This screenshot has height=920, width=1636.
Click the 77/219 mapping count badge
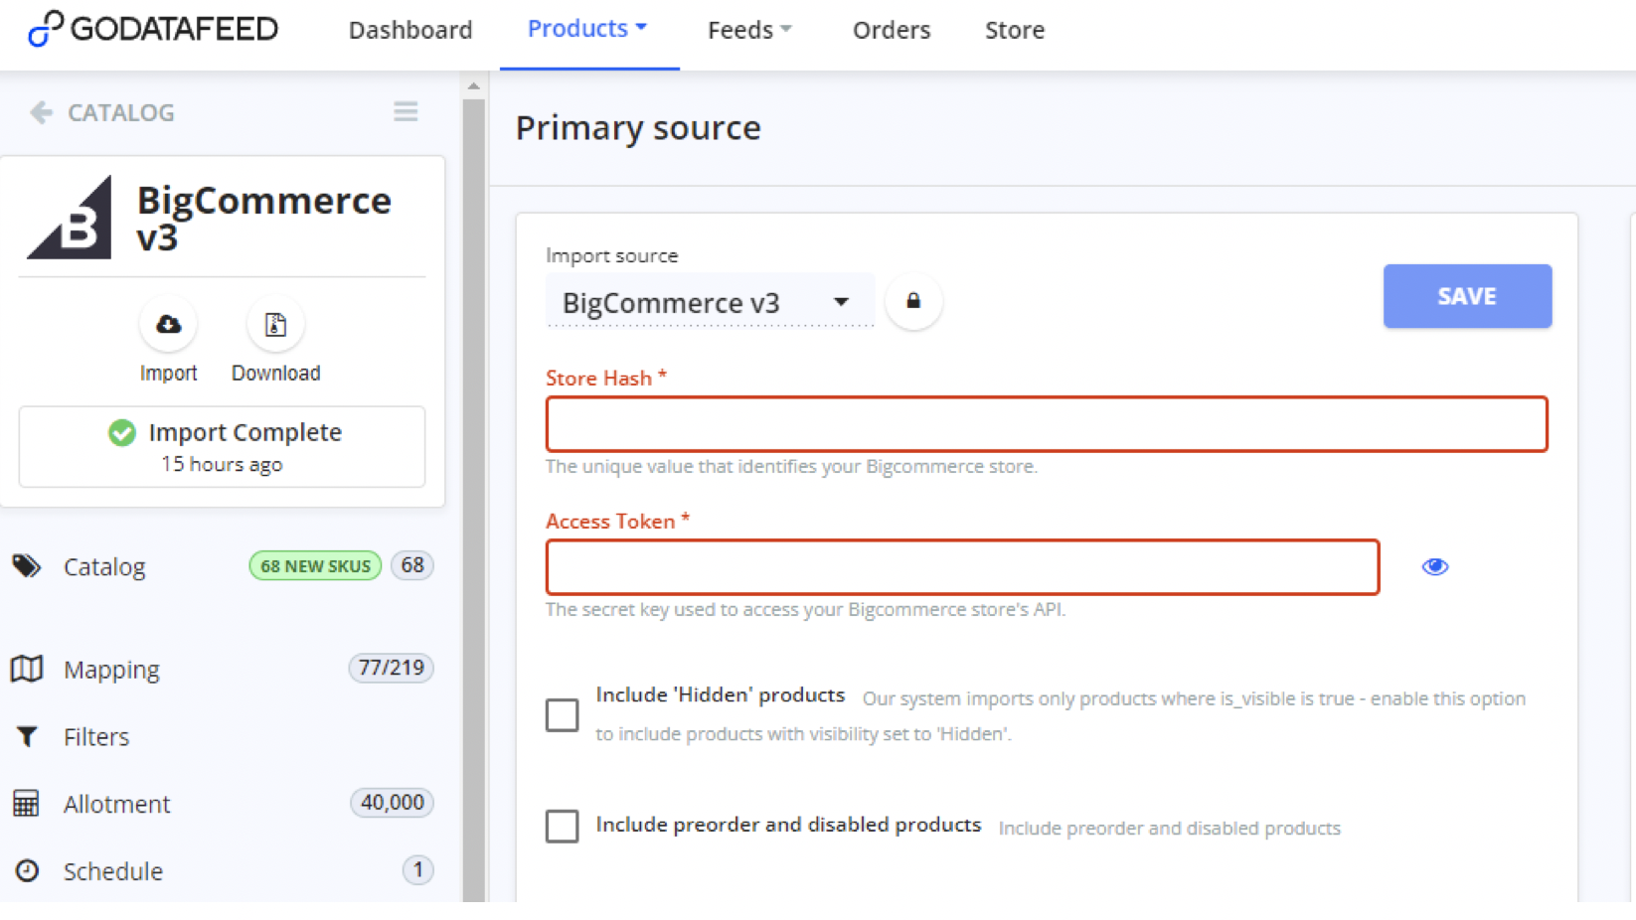[391, 668]
